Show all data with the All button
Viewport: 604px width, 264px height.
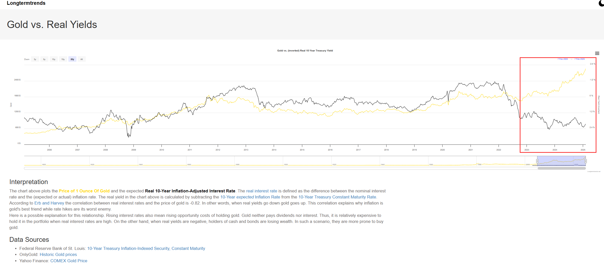click(81, 59)
